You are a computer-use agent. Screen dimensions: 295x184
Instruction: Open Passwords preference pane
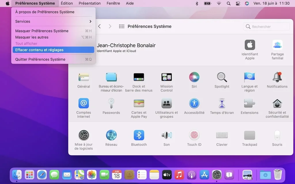(111, 106)
